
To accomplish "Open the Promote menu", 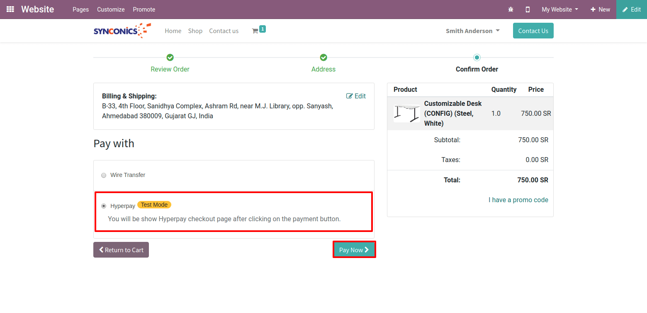I will click(x=144, y=10).
